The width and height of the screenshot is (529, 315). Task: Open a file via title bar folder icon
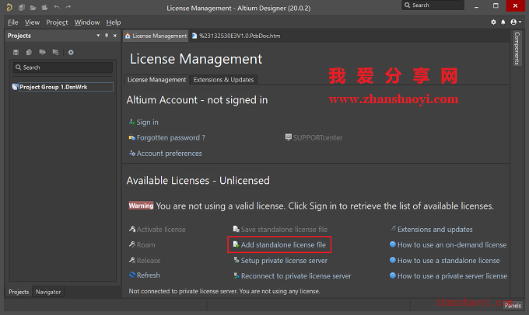pyautogui.click(x=33, y=8)
